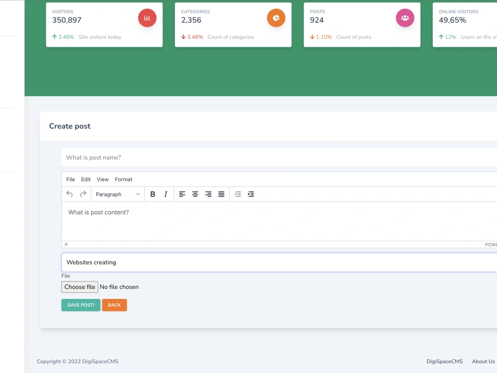The height and width of the screenshot is (373, 497).
Task: Toggle bold formatting in editor
Action: coord(153,194)
